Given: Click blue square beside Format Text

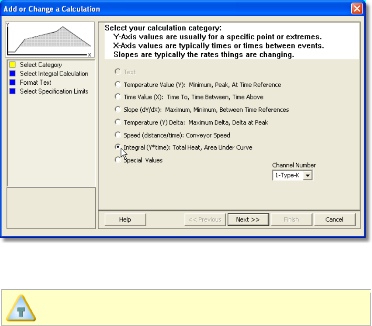Looking at the screenshot, I should [x=13, y=83].
